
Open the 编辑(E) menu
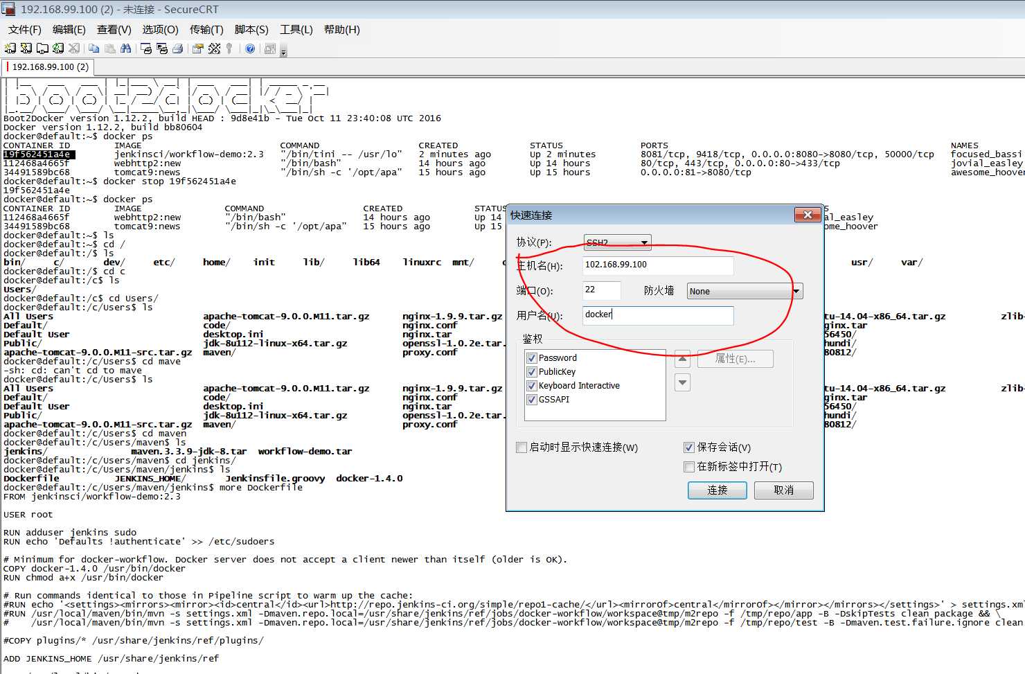pos(69,30)
